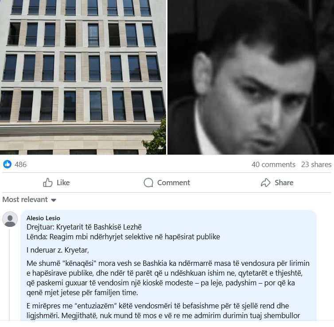334x327 pixels.
Task: Open the 40 comments link
Action: (273, 164)
